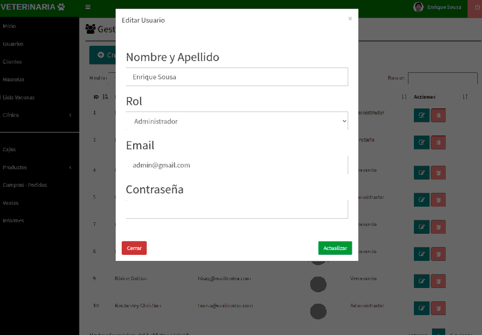Click the hamburger sidebar toggle icon

pyautogui.click(x=88, y=7)
